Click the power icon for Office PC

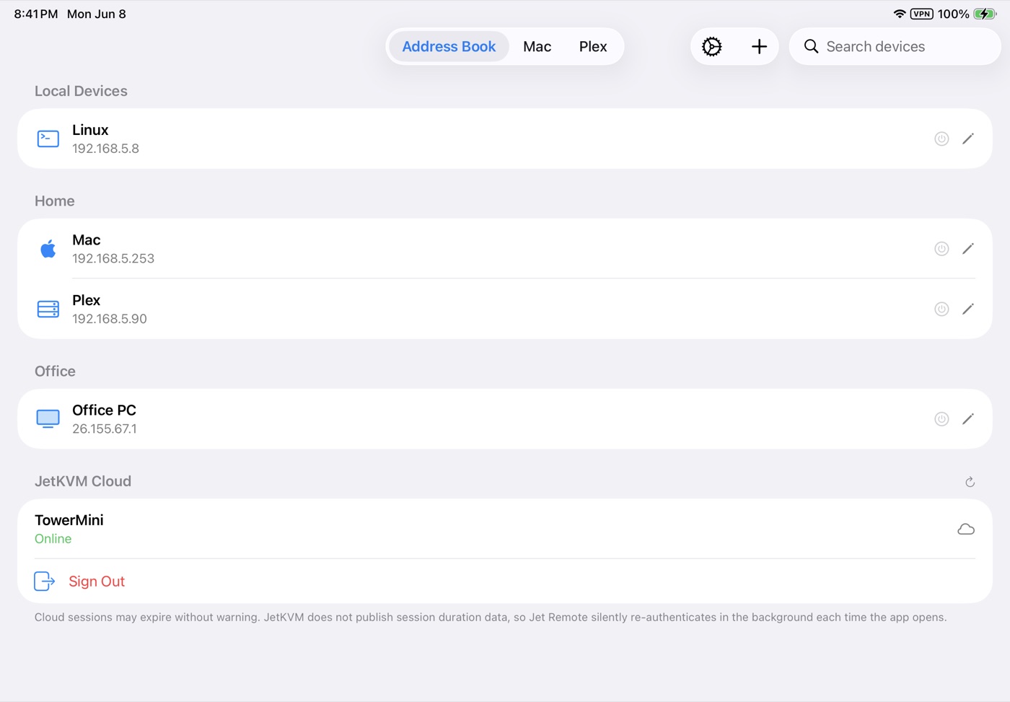pyautogui.click(x=941, y=418)
